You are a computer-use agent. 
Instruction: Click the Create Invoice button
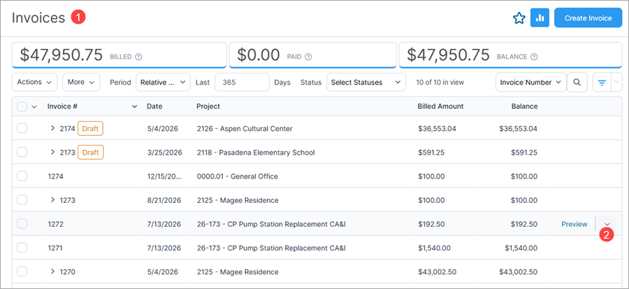tap(588, 17)
